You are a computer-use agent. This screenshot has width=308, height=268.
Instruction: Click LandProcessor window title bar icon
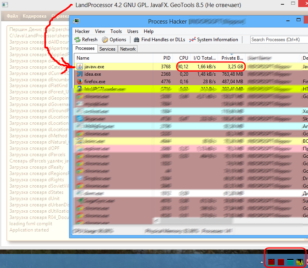click(5, 5)
